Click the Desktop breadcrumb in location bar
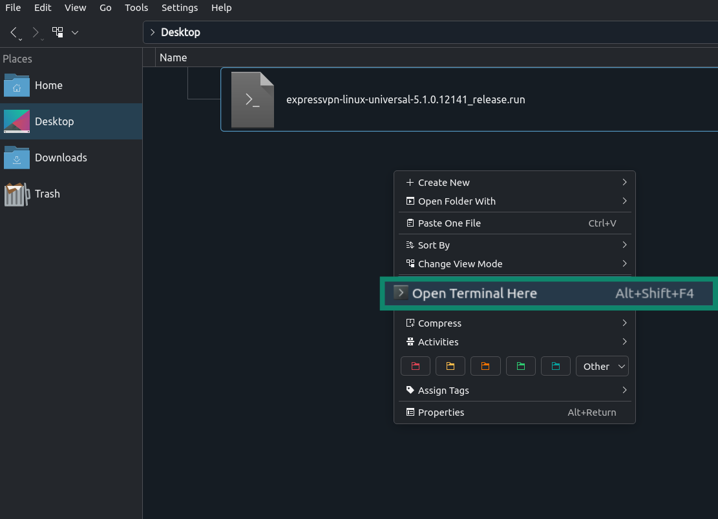 tap(180, 32)
